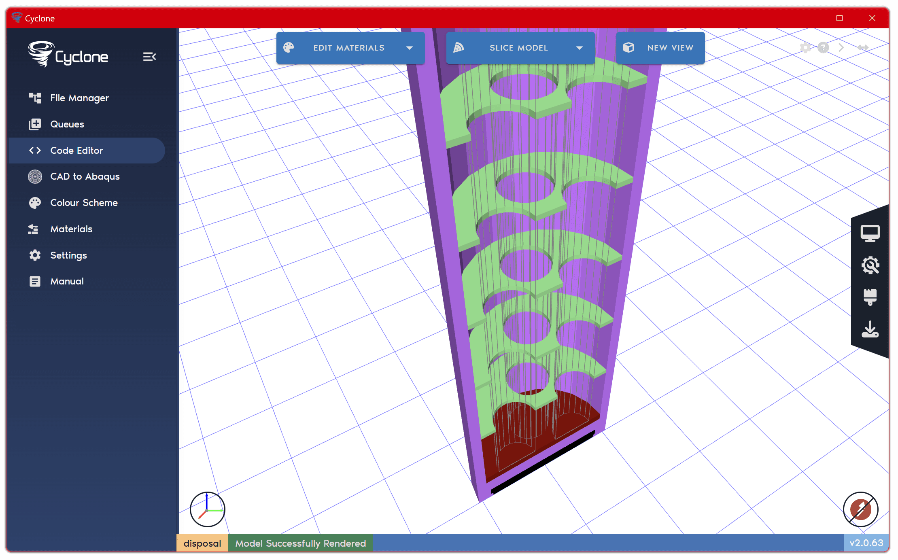
Task: Click the faded help question mark icon
Action: 823,48
